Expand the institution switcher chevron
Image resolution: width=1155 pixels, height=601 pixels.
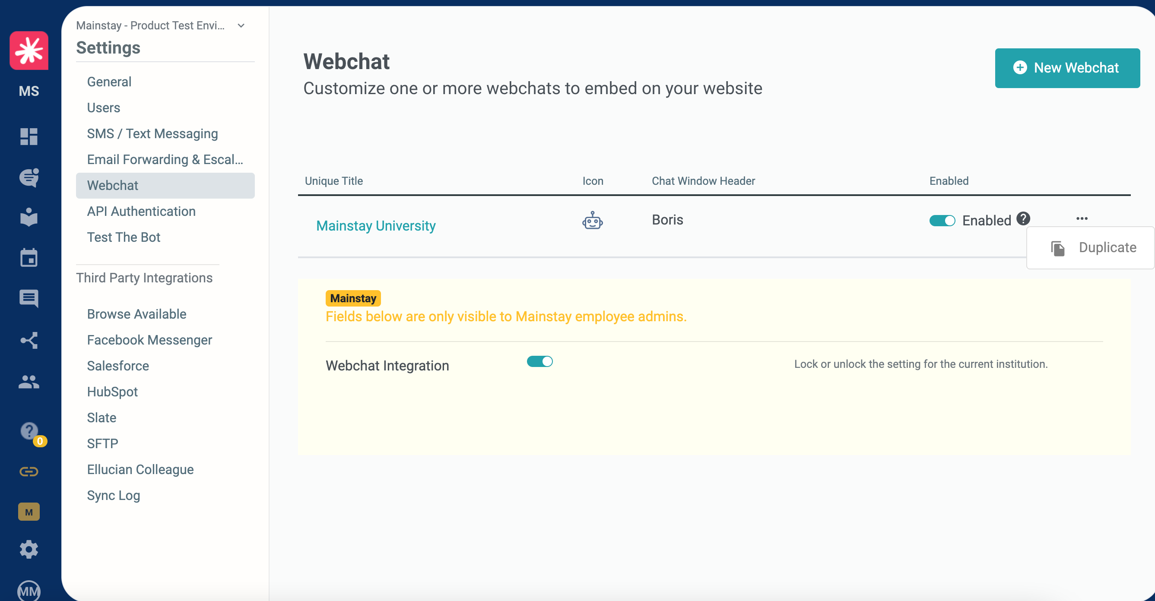pyautogui.click(x=241, y=25)
